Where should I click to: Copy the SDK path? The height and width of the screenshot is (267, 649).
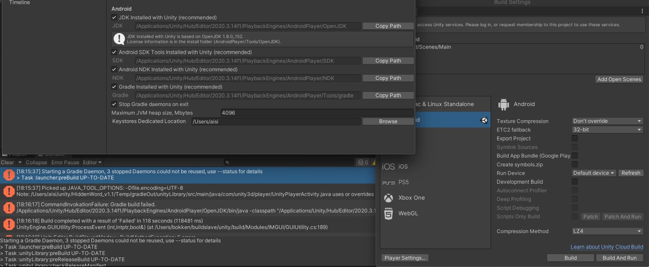[x=388, y=61]
